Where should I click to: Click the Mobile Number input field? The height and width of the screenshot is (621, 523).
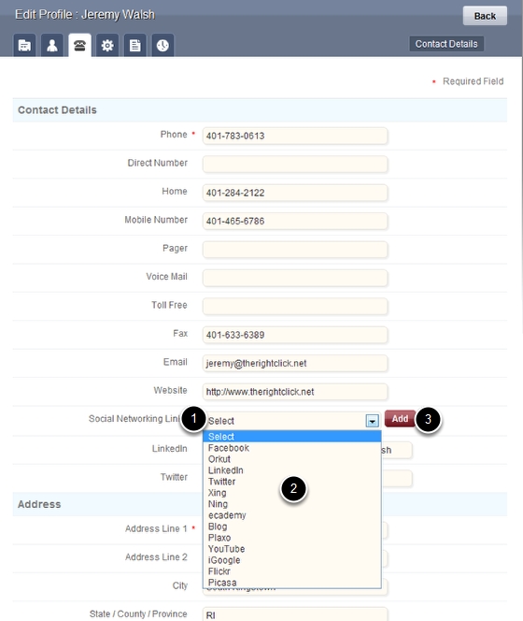coord(295,221)
